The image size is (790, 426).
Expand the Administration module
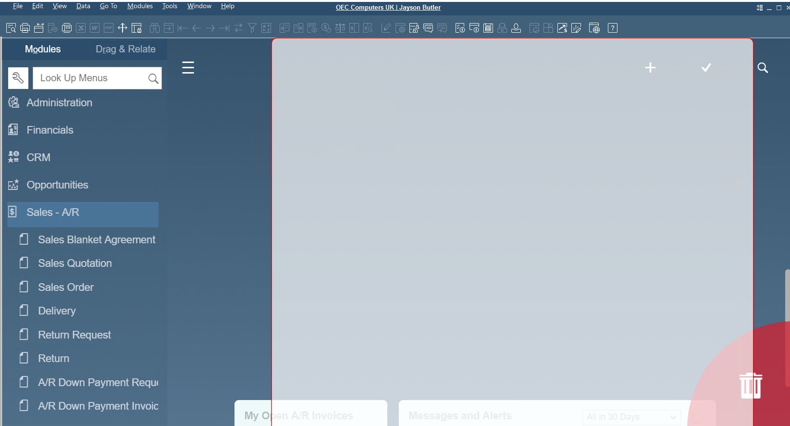59,102
